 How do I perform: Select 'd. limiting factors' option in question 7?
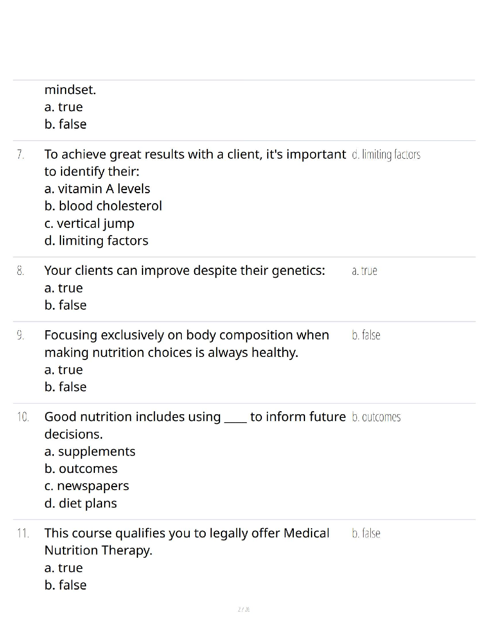tap(96, 241)
